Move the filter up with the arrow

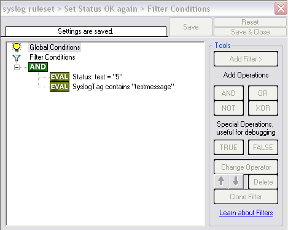pos(221,181)
